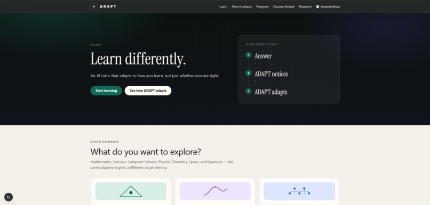Screen dimensions: 430x205
Task: Click the ADAPT logo icon in header
Action: pos(94,6)
